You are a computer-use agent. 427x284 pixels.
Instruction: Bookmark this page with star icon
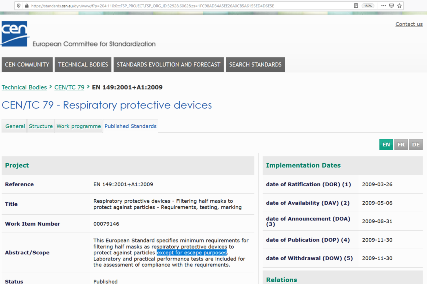click(399, 6)
